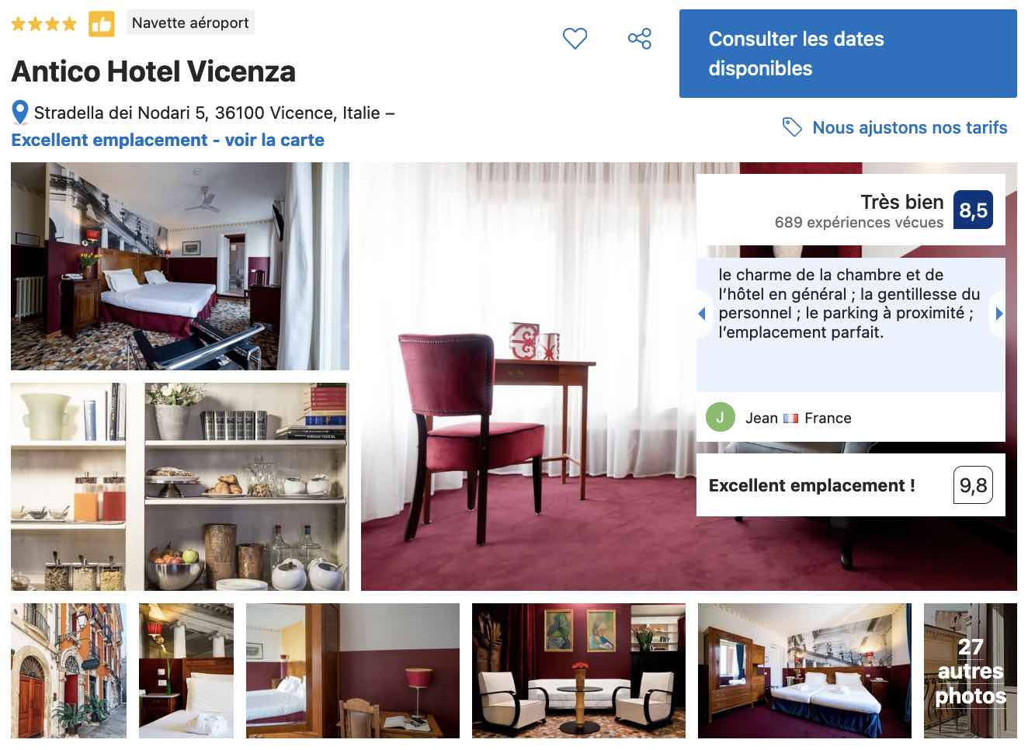This screenshot has height=750, width=1028.
Task: Show next review with right arrow
Action: pyautogui.click(x=999, y=314)
